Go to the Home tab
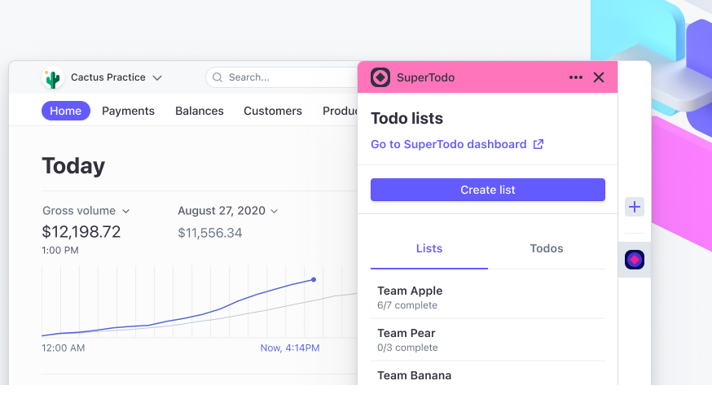 [66, 111]
